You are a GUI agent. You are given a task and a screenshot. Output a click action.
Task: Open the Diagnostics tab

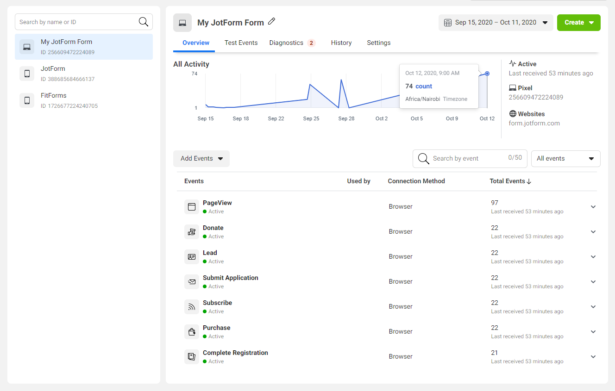(286, 43)
